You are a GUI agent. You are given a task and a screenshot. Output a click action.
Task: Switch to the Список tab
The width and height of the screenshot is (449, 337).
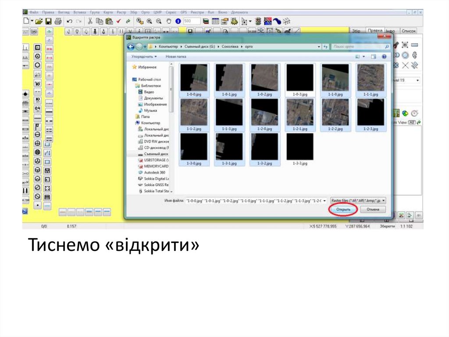tap(408, 31)
